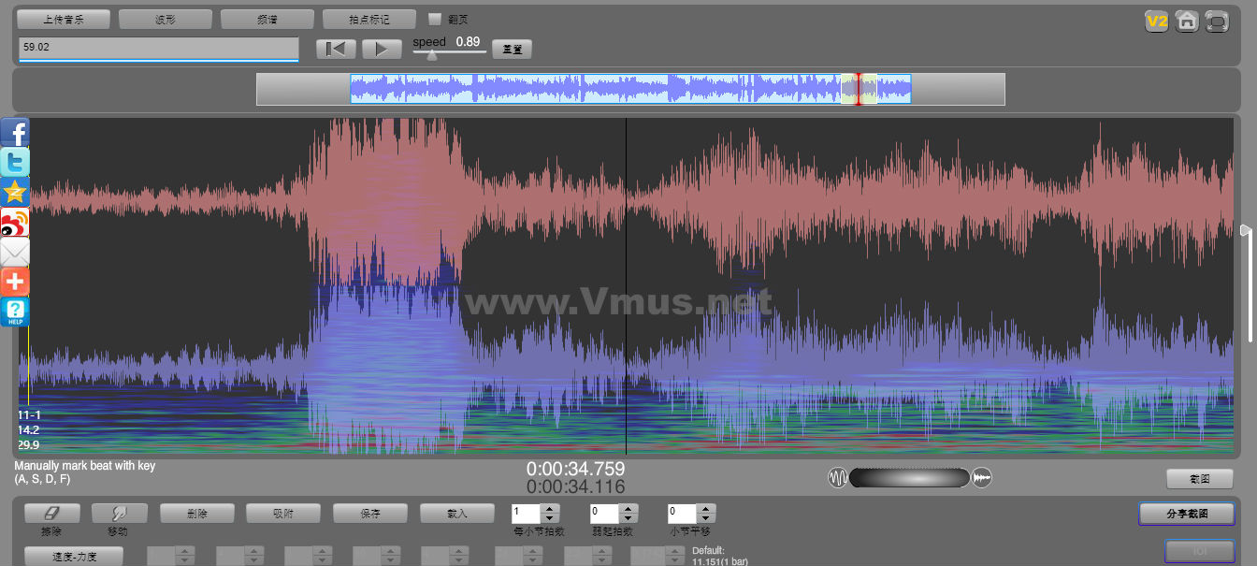Click the V2 version icon

(x=1157, y=21)
